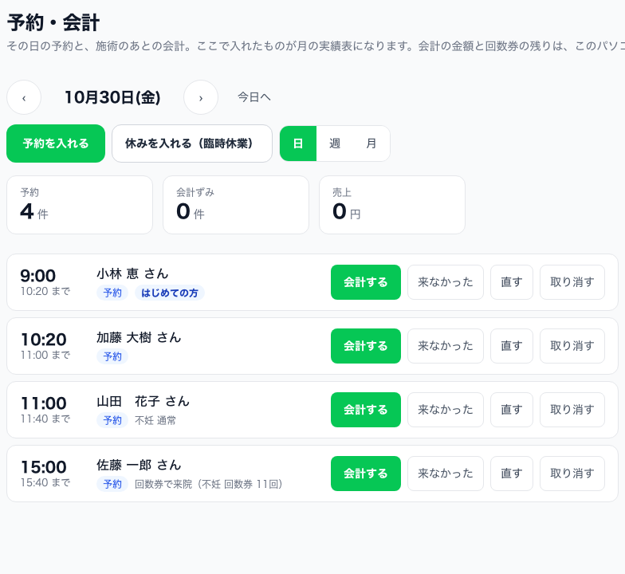Switch to 日 day view
The image size is (625, 574).
click(298, 143)
